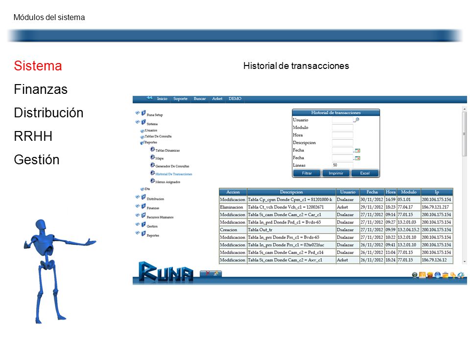Image resolution: width=470 pixels, height=352 pixels.
Task: Click module cell 13.2.04.15.2
Action: click(408, 230)
